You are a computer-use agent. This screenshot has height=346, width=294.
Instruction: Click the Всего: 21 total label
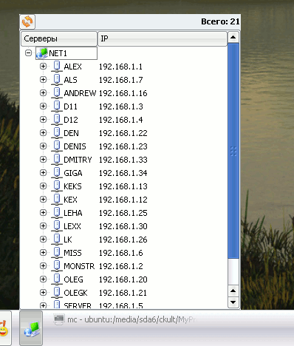220,21
